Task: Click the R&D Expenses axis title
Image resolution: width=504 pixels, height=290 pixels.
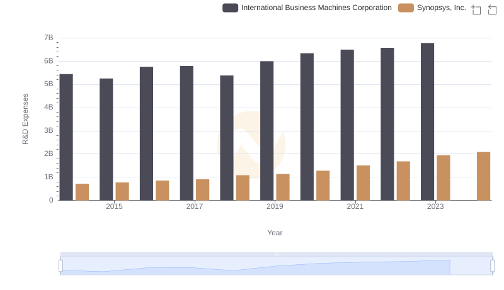Action: (x=25, y=119)
